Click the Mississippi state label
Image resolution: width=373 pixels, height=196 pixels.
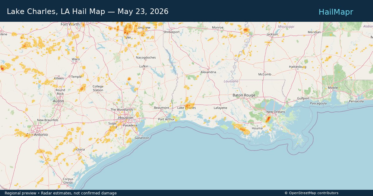286,27
